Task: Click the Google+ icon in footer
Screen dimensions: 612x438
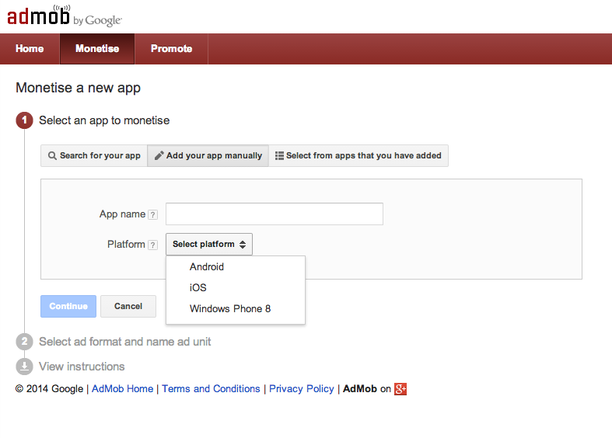Action: click(x=400, y=389)
